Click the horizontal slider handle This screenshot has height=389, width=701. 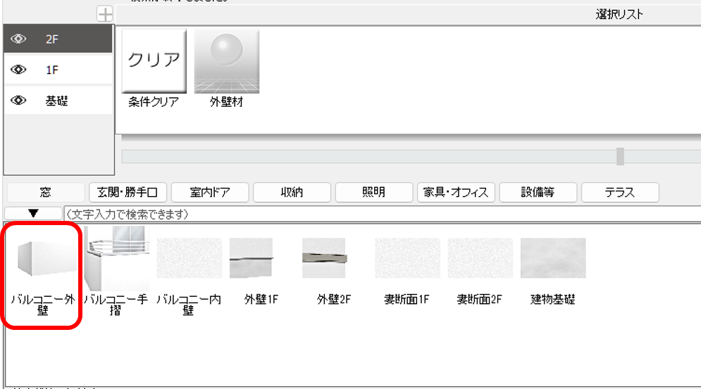pos(620,156)
